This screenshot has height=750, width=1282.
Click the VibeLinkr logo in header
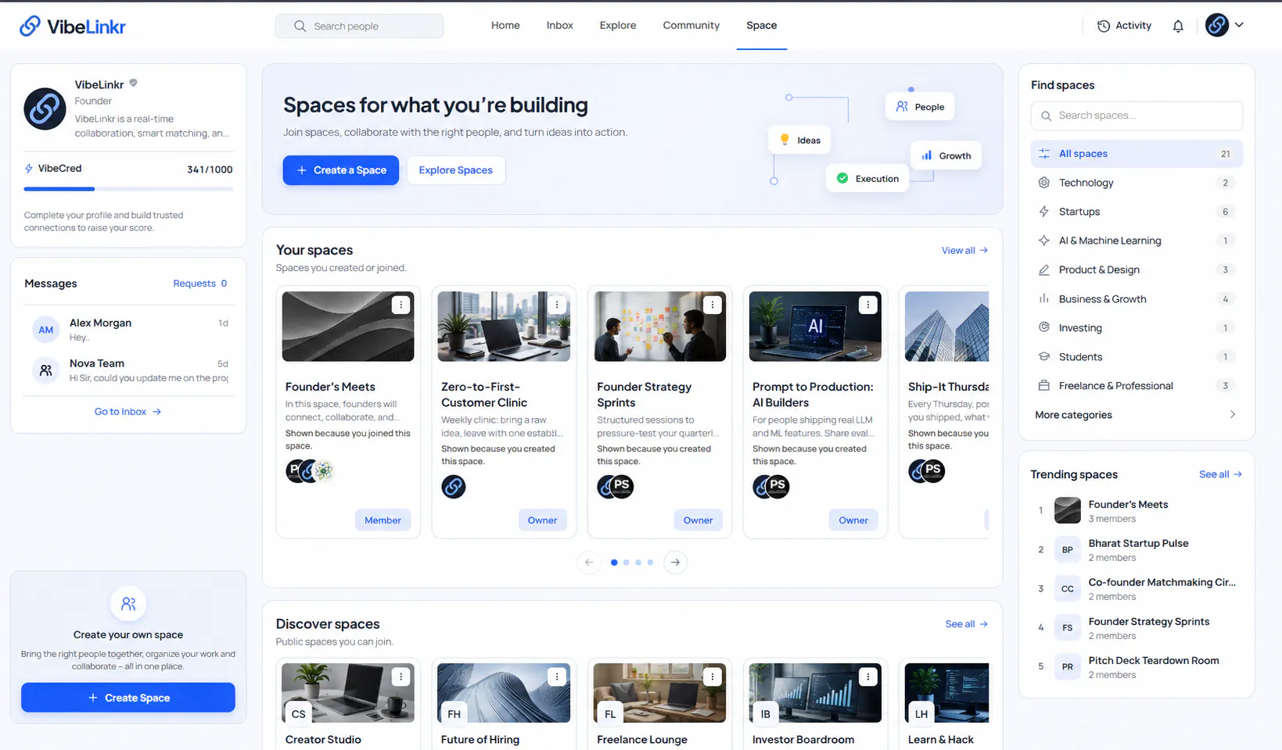72,26
